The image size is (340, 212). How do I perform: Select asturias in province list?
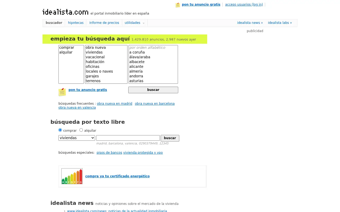pyautogui.click(x=153, y=81)
